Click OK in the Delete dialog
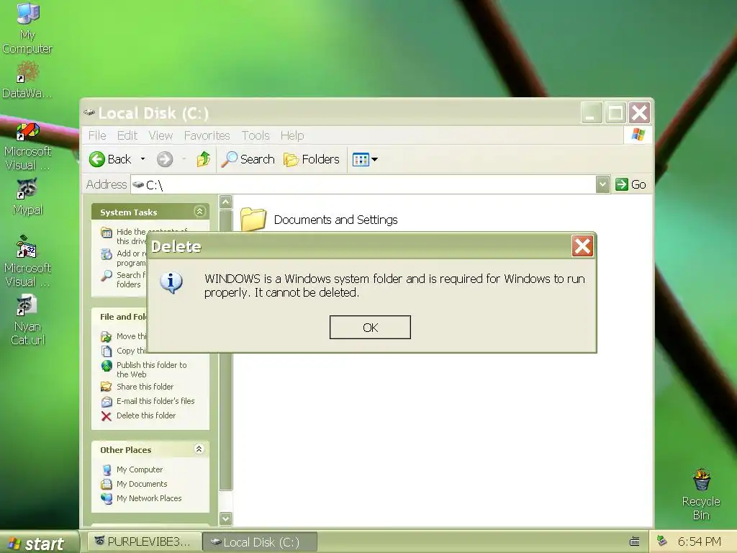737x553 pixels. [370, 328]
